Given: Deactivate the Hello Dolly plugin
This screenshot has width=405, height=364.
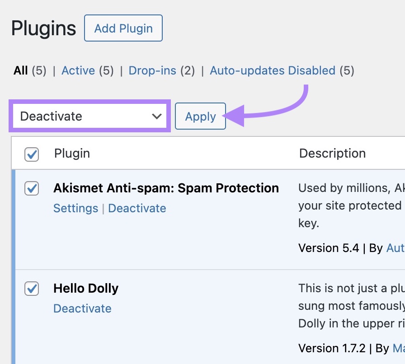Looking at the screenshot, I should [x=82, y=308].
